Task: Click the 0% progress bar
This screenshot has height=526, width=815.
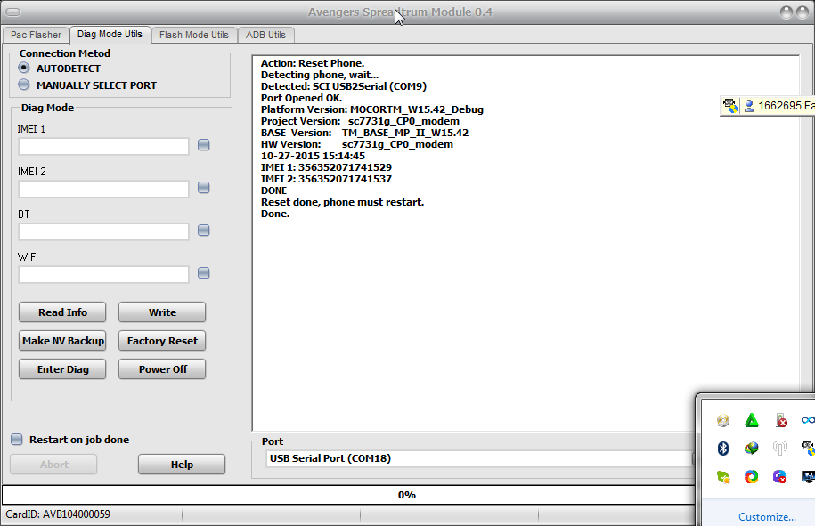Action: point(348,495)
